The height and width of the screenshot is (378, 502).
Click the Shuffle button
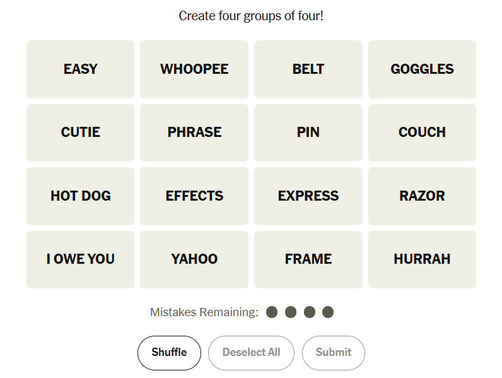click(x=170, y=353)
